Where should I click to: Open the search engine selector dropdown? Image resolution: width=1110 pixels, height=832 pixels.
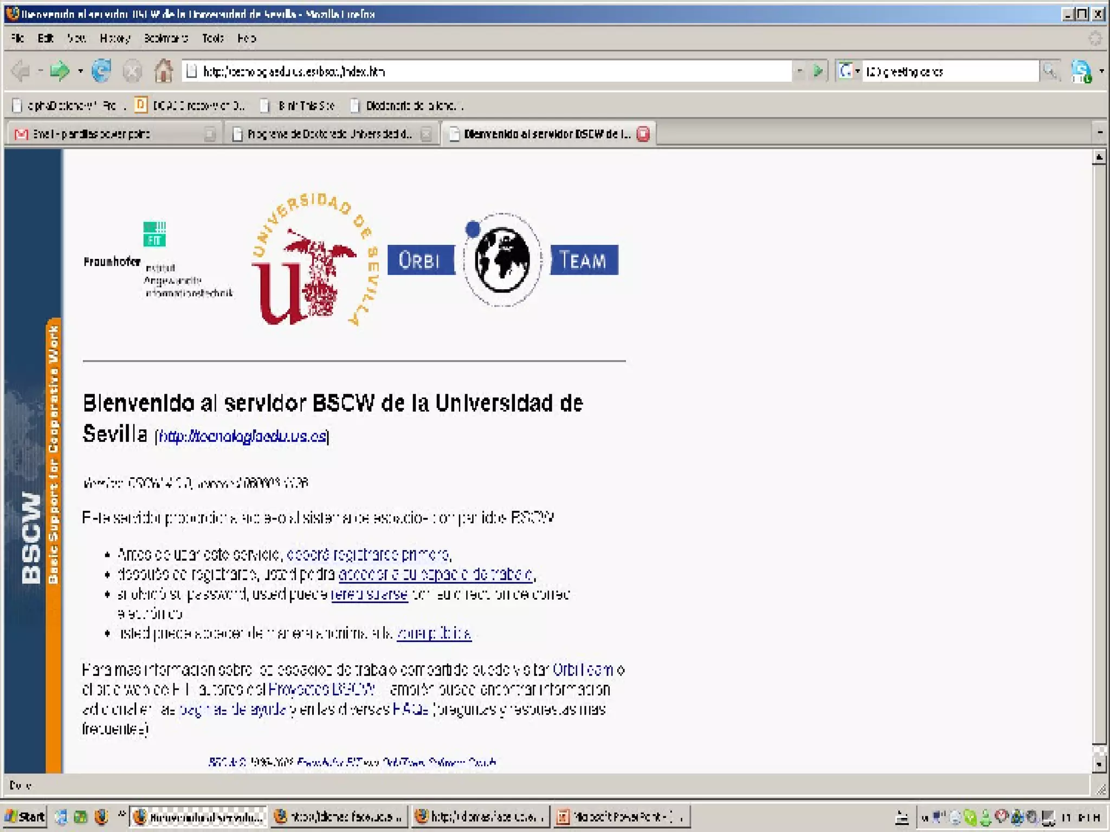857,71
